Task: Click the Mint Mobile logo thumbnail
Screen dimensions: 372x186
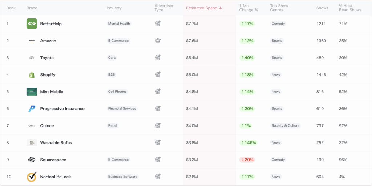Action: (32, 92)
